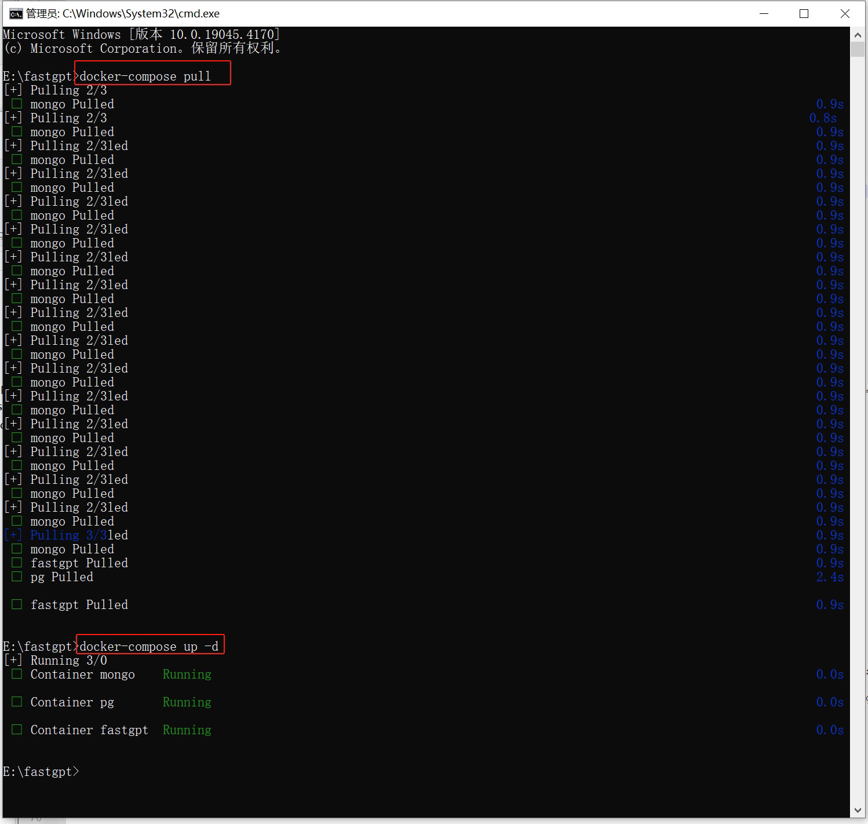868x824 pixels.
Task: Click the 'docker-compose up -d' command text
Action: (x=149, y=647)
